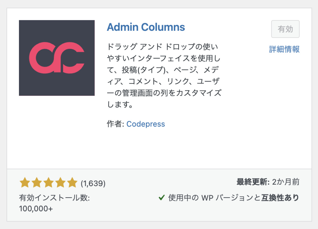Click the second rating star

coord(36,183)
